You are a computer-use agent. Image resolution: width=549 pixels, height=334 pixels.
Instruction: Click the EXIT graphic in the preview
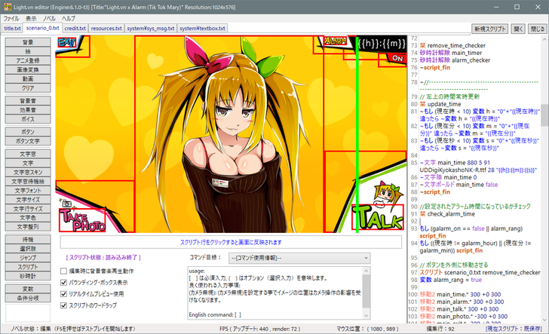click(x=67, y=42)
